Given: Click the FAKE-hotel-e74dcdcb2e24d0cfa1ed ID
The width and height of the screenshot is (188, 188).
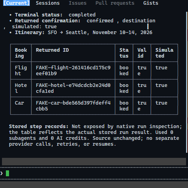Looking at the screenshot, I should point(73,88).
